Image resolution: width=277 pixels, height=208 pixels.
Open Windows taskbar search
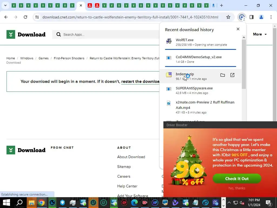click(x=19, y=203)
